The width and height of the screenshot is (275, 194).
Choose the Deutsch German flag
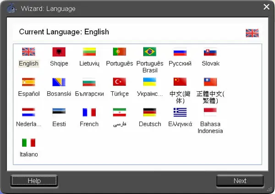click(149, 112)
